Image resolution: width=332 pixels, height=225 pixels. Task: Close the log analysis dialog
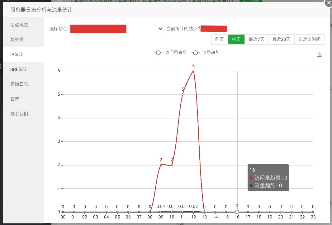tap(329, 3)
